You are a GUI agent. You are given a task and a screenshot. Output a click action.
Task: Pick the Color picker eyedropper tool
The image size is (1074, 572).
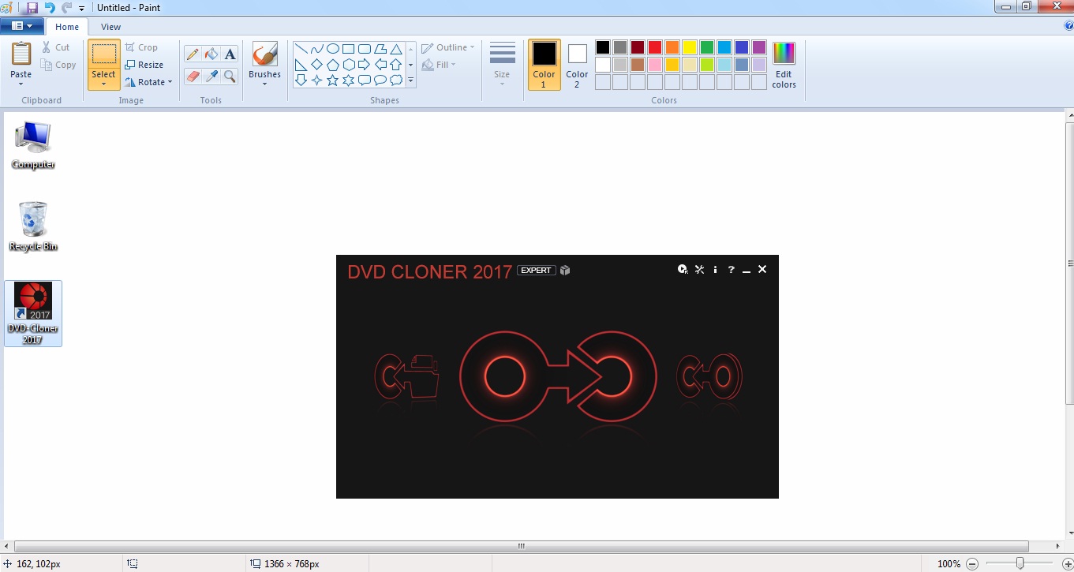[211, 76]
